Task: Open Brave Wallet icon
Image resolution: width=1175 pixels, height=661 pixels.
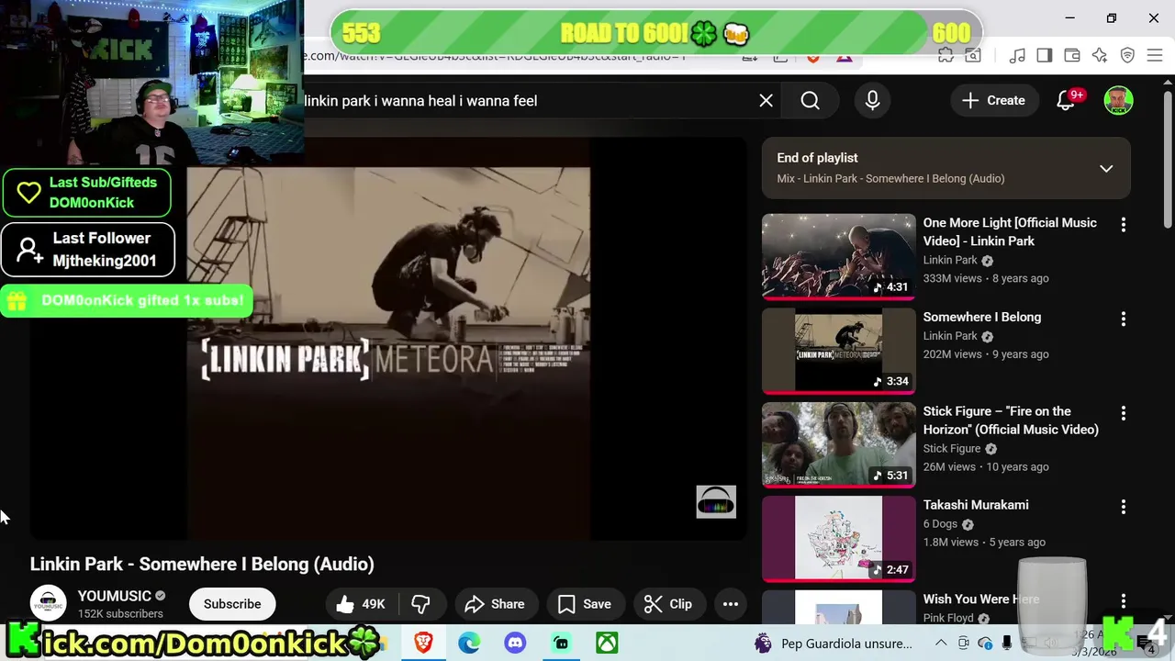Action: point(1072,56)
